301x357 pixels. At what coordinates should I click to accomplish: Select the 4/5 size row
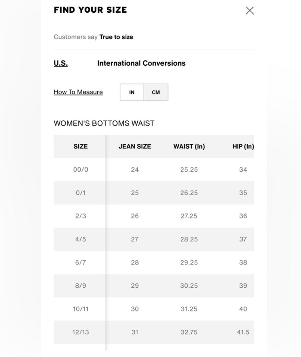(x=154, y=239)
